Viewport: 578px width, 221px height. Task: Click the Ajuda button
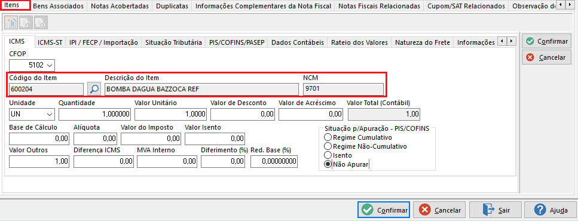tap(551, 210)
